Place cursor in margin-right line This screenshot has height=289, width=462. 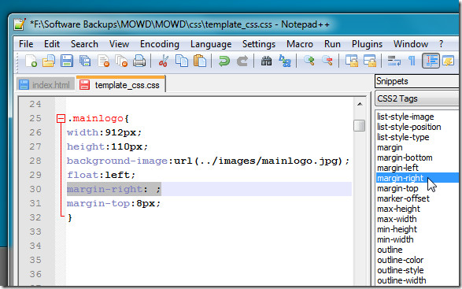click(x=209, y=189)
